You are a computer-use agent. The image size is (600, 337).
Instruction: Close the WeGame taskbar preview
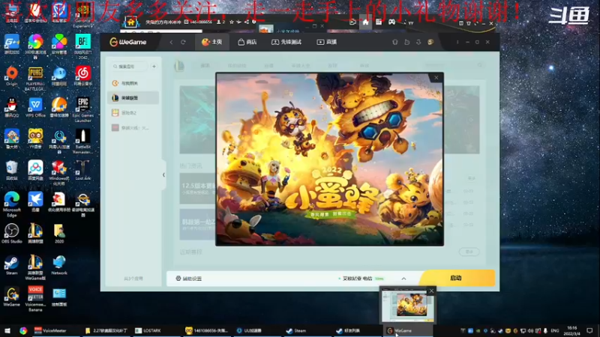tap(431, 291)
